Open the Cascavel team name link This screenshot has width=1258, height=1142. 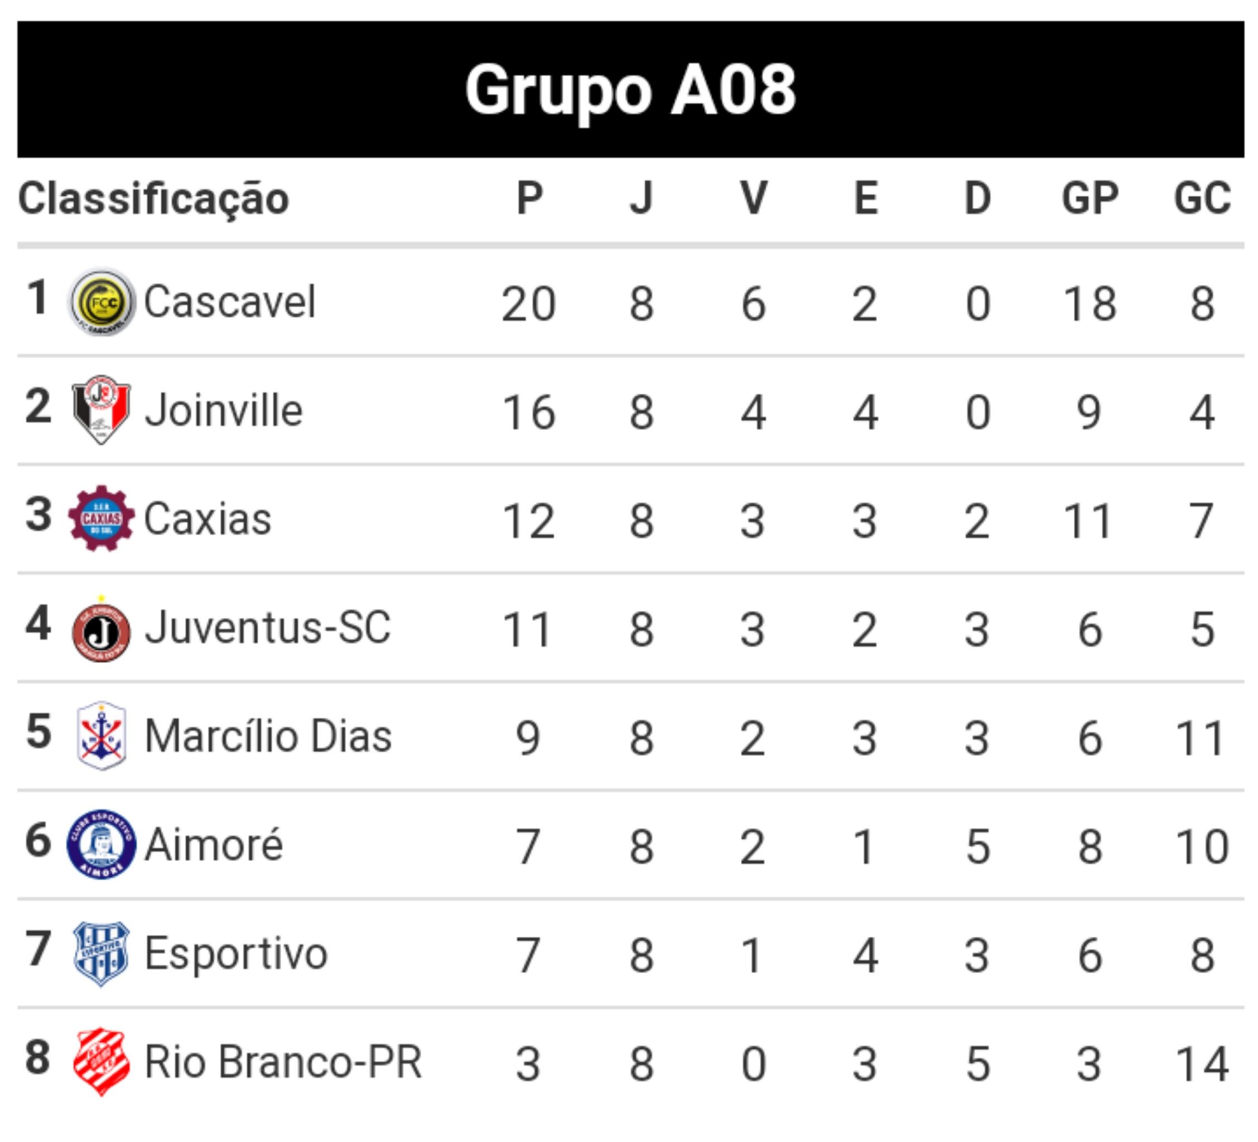tap(230, 302)
